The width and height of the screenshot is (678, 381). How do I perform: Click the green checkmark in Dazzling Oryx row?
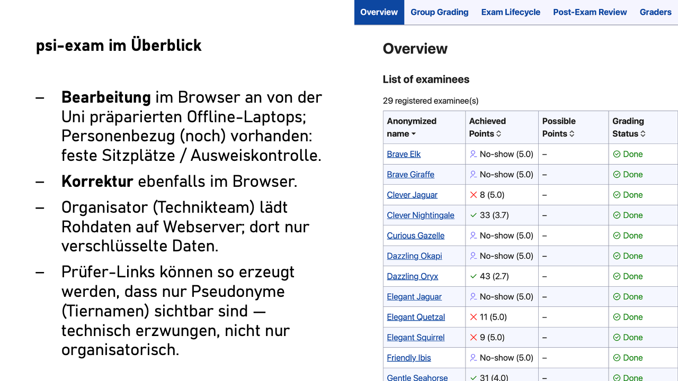click(x=474, y=276)
